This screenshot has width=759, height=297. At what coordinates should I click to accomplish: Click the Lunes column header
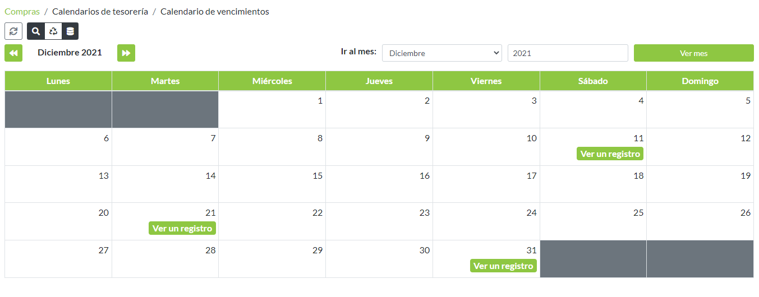point(58,81)
